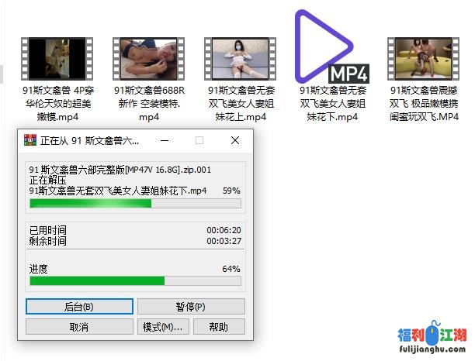Viewport: 475px width, 361px height.
Task: Open 帮助 help from the dialog
Action: tap(219, 327)
